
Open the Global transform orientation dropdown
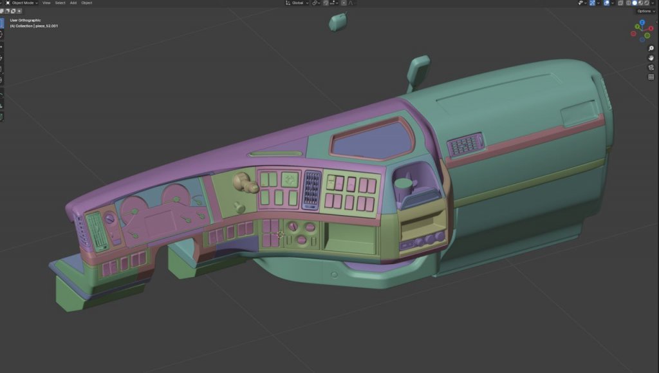coord(297,3)
